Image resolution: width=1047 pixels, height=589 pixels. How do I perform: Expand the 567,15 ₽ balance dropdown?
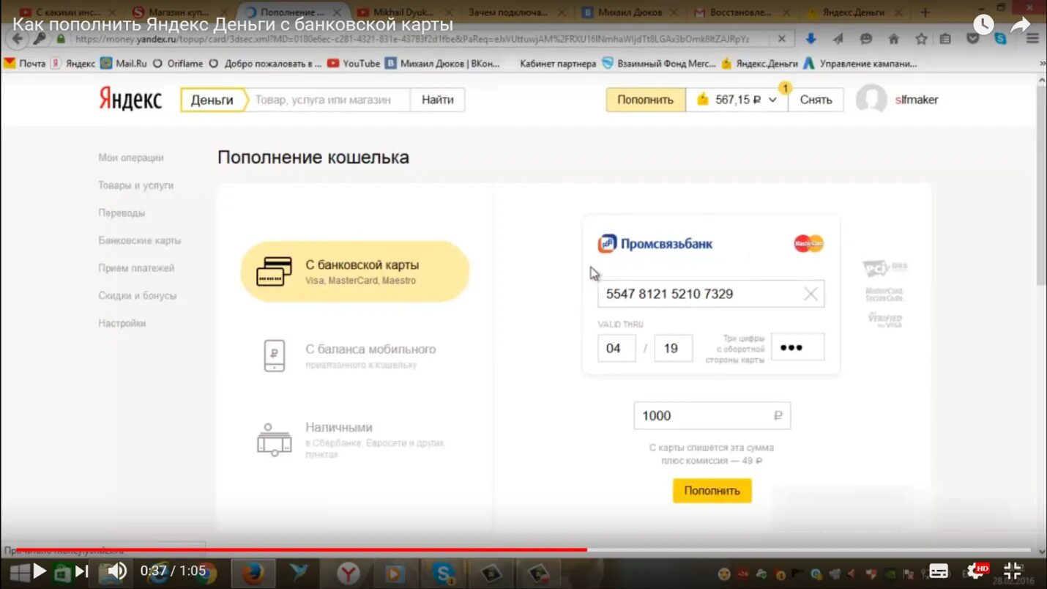pos(737,100)
